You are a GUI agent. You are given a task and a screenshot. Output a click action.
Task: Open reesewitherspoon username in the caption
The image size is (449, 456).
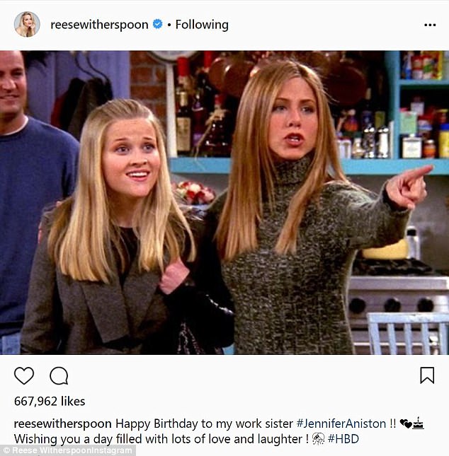click(63, 423)
